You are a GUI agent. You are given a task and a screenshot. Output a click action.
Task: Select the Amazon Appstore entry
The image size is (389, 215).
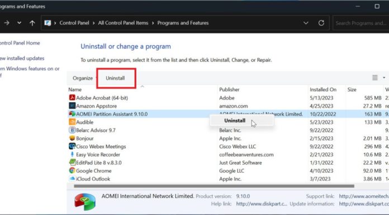(x=96, y=106)
